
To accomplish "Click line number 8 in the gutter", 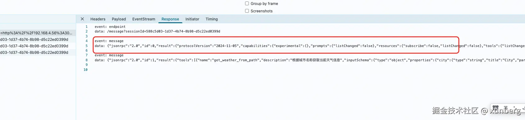I will [87, 60].
